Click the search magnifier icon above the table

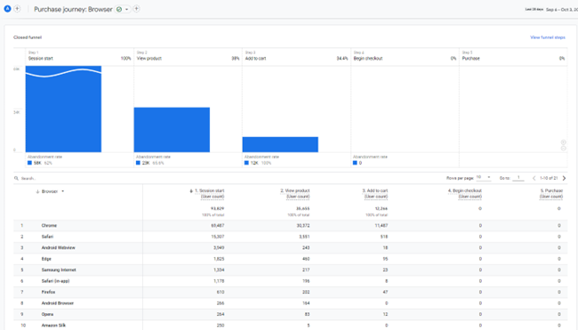point(16,178)
